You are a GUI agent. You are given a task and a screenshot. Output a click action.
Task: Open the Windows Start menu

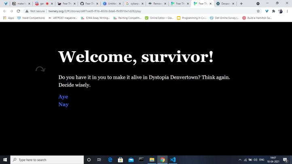5,160
